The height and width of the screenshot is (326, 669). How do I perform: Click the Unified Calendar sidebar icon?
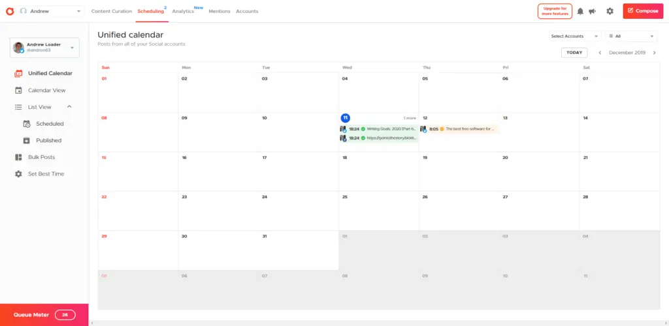(x=18, y=74)
